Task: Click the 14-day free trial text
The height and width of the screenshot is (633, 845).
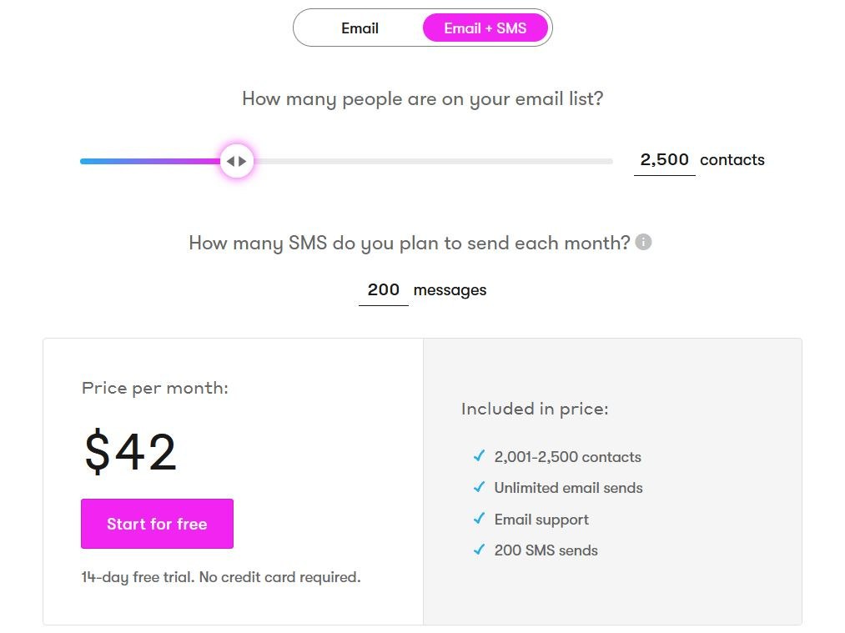Action: tap(220, 576)
